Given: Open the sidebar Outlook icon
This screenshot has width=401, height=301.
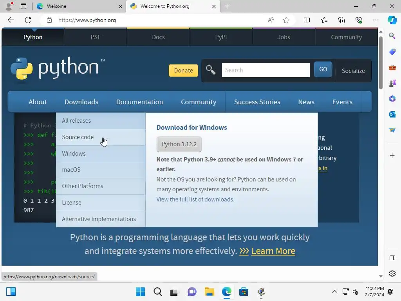Looking at the screenshot, I should 392,114.
